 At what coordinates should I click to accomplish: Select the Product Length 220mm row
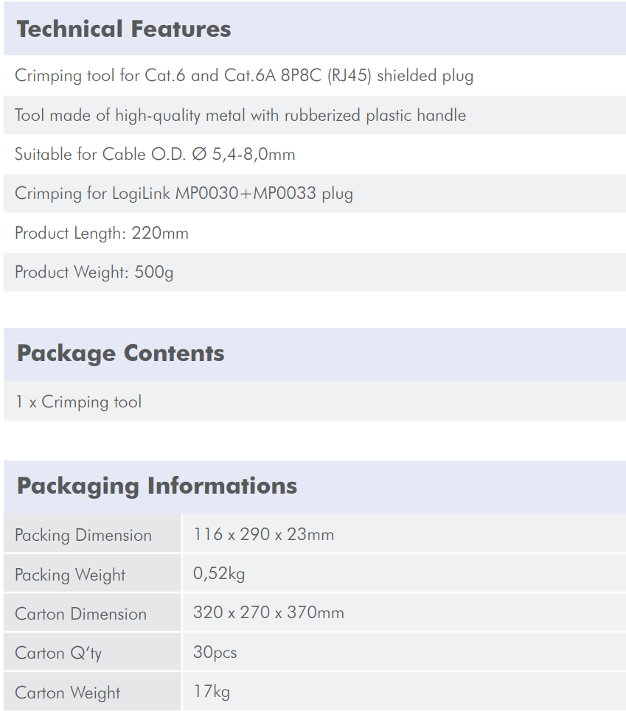314,233
